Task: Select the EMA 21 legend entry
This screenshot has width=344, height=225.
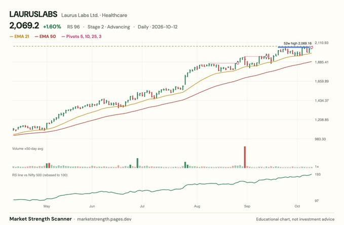Action: [x=19, y=36]
